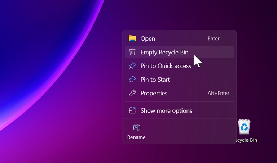Click the pin icon next to Pin to Start
The image size is (277, 163).
[132, 80]
